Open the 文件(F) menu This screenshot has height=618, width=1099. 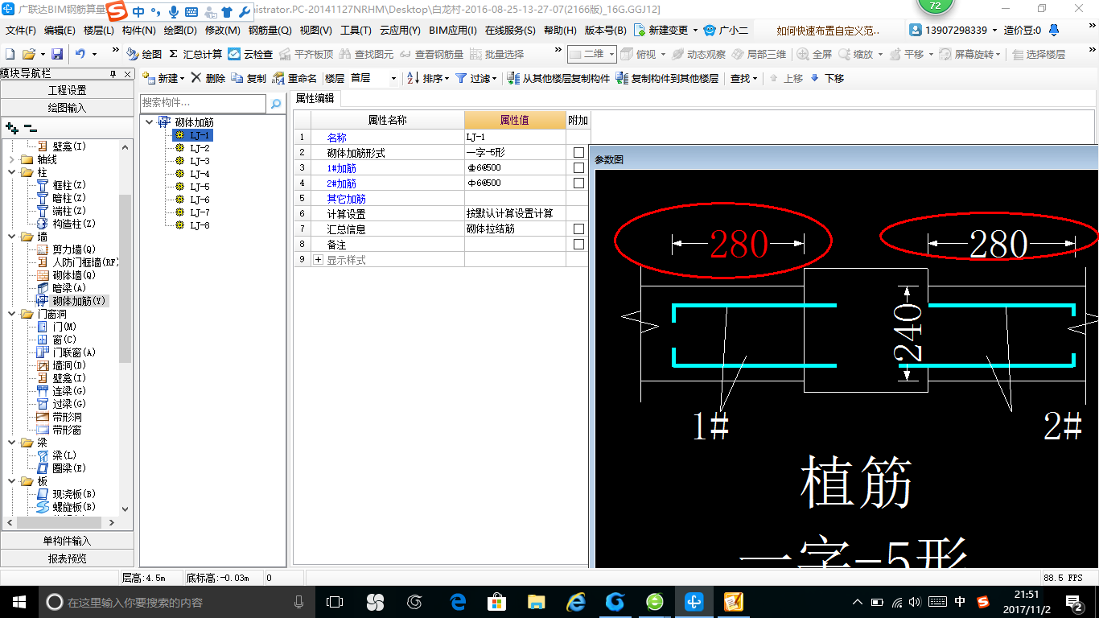pyautogui.click(x=21, y=31)
